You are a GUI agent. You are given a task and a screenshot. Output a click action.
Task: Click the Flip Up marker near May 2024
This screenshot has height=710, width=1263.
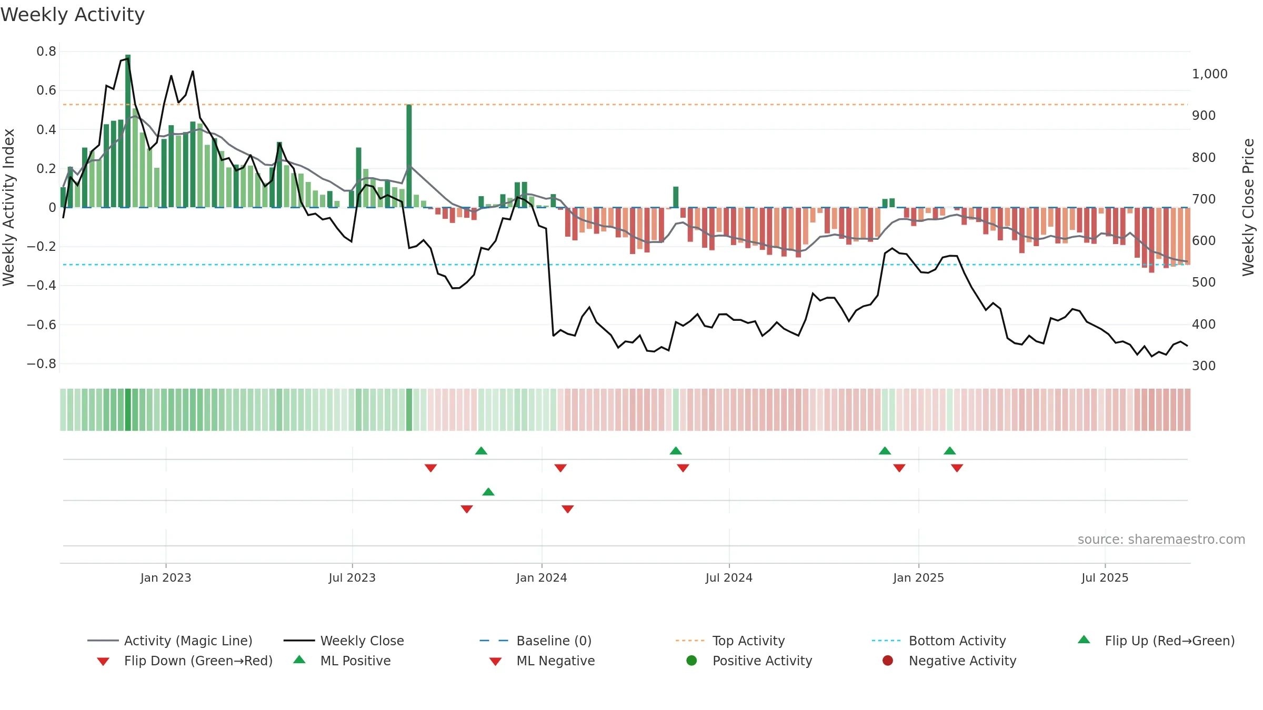tap(676, 451)
